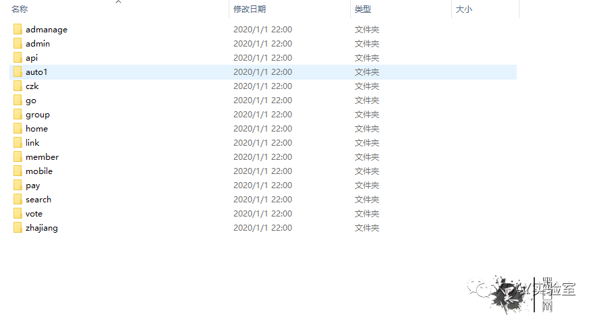Select the link folder icon

[x=18, y=143]
